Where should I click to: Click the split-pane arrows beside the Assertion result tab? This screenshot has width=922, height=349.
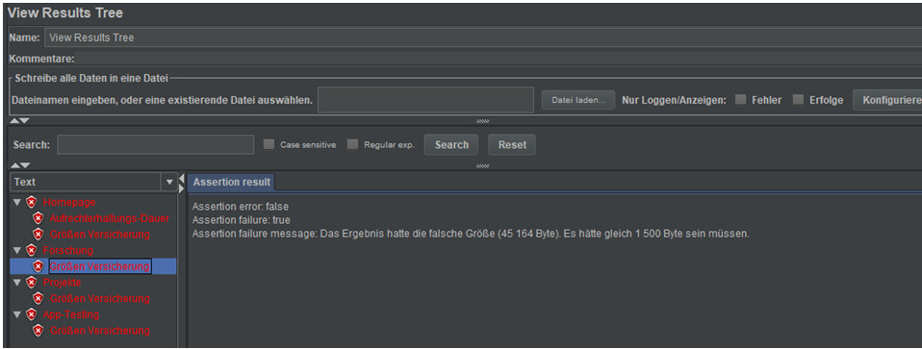click(x=181, y=183)
